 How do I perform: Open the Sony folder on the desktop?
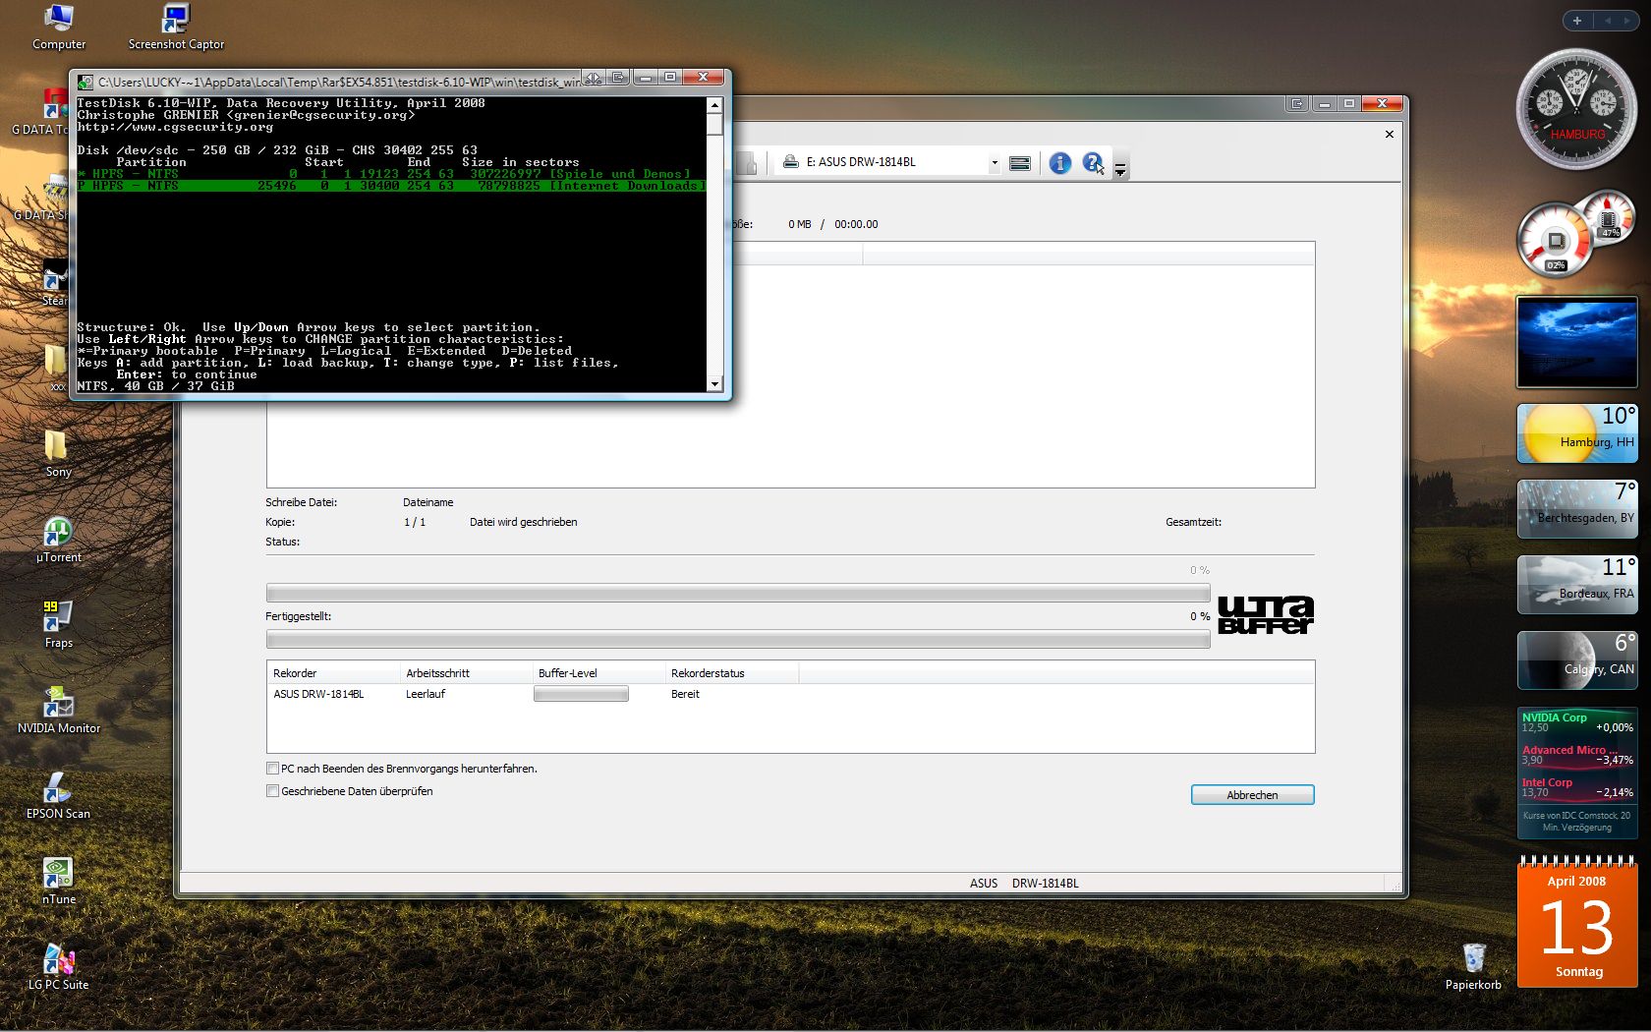[58, 454]
